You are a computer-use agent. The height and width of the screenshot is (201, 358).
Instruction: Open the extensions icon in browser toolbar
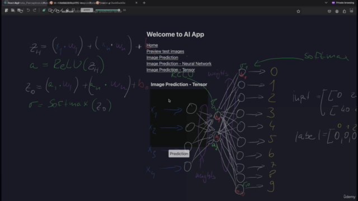345,11
